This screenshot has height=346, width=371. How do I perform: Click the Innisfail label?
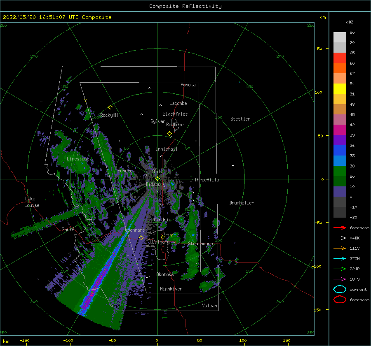[167, 149]
